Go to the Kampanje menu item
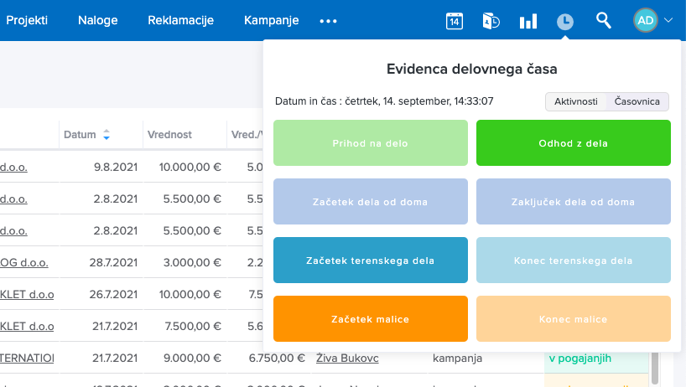 [271, 20]
